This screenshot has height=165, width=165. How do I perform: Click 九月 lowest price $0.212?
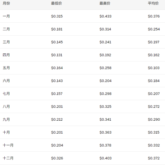(57, 120)
